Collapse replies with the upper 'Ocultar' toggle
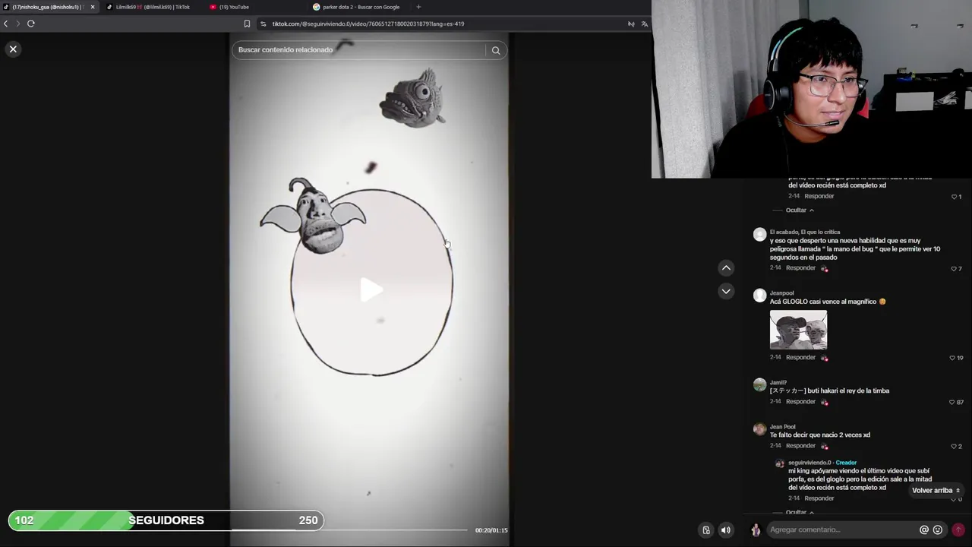Screen dimensions: 972x547 800,210
